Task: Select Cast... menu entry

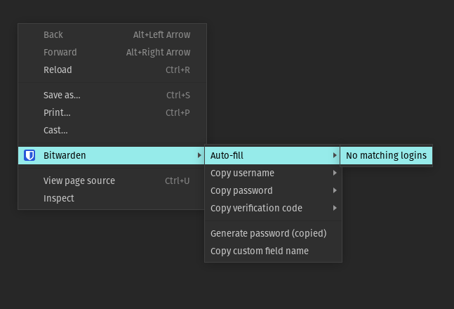Action: (112, 130)
